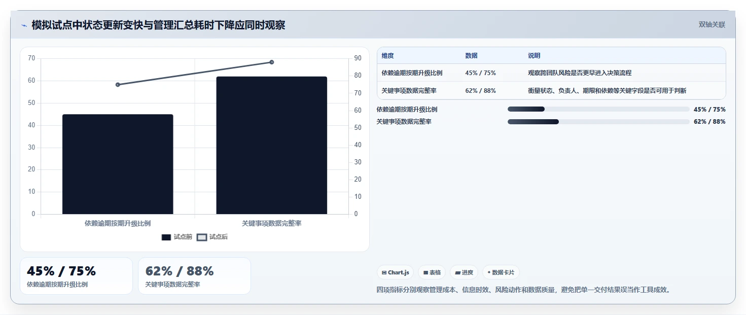This screenshot has width=746, height=315.
Task: Click the line point above the 关键事项数据完整率 bar
Action: (x=272, y=62)
